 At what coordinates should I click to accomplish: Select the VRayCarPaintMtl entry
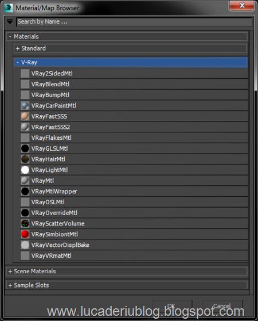pyautogui.click(x=134, y=106)
